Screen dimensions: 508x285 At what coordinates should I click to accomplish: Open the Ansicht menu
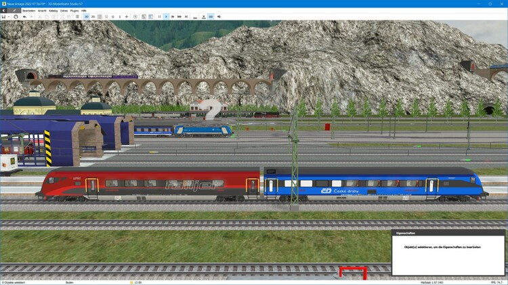(x=42, y=11)
